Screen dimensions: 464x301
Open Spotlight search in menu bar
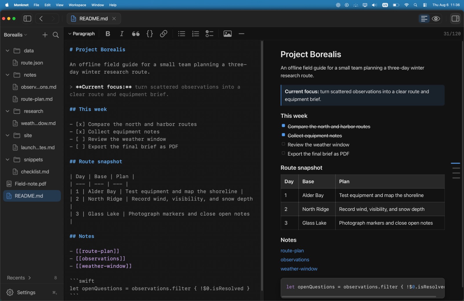coord(415,5)
